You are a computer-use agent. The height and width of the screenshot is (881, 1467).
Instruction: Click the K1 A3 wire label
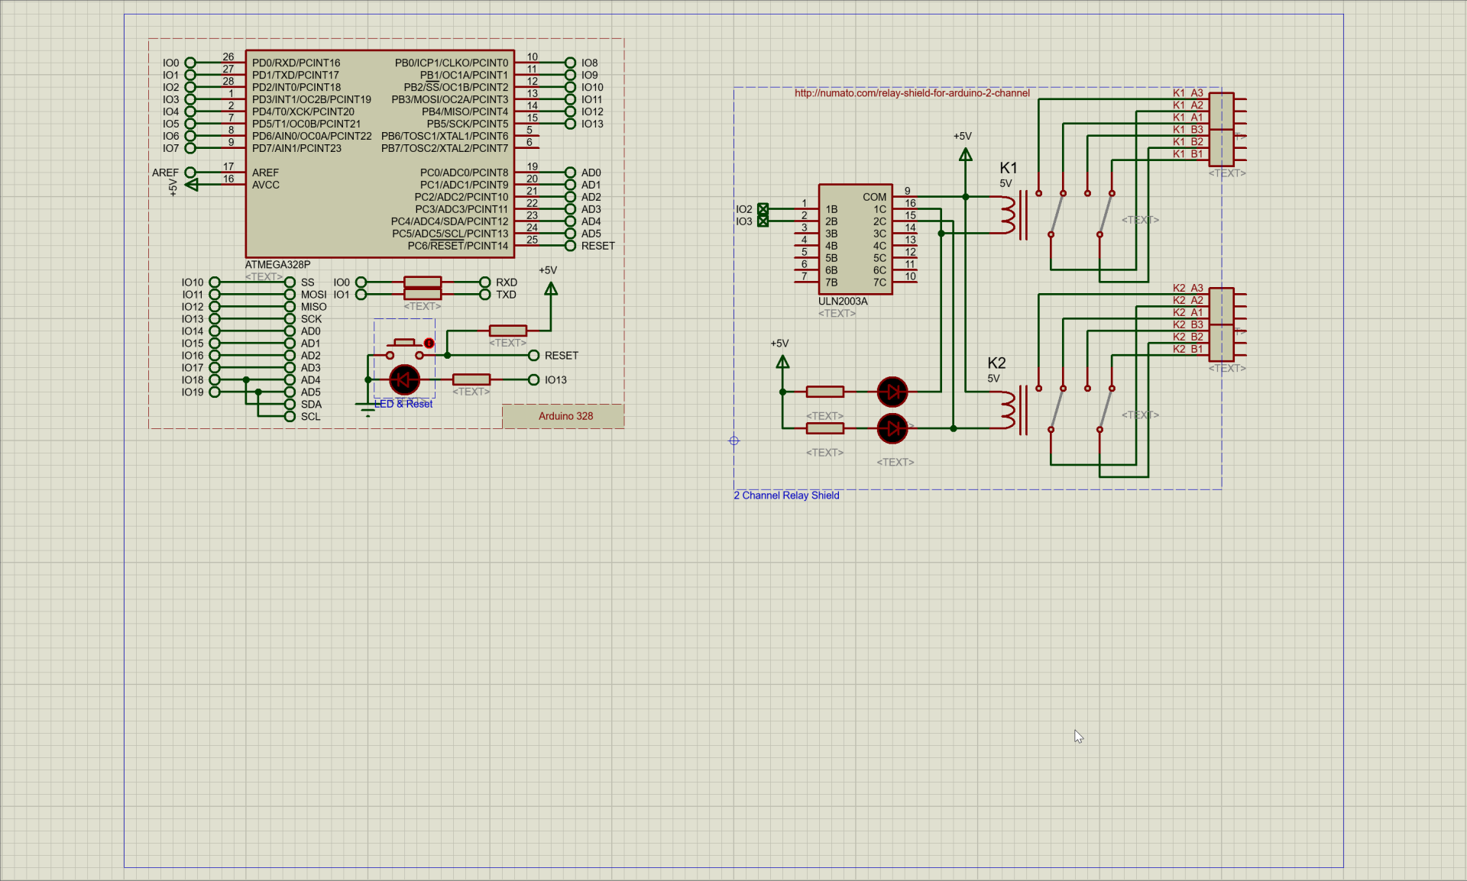pyautogui.click(x=1187, y=93)
